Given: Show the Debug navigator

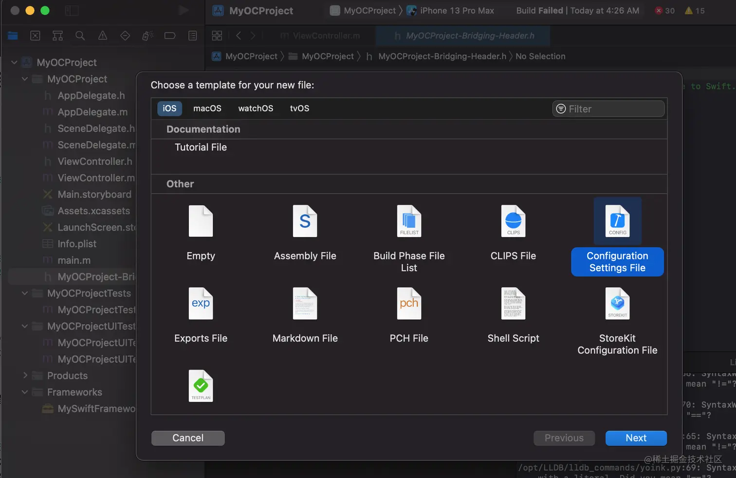Looking at the screenshot, I should point(147,36).
